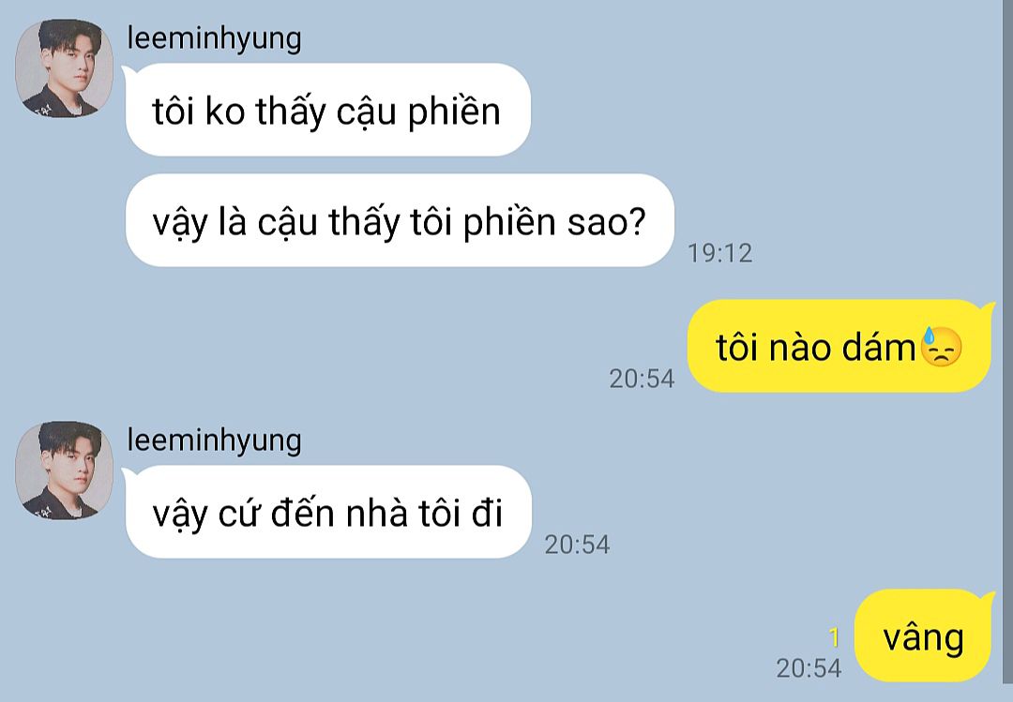This screenshot has width=1013, height=702.
Task: Select the yellow message 'tôi nào dám'
Action: [839, 346]
